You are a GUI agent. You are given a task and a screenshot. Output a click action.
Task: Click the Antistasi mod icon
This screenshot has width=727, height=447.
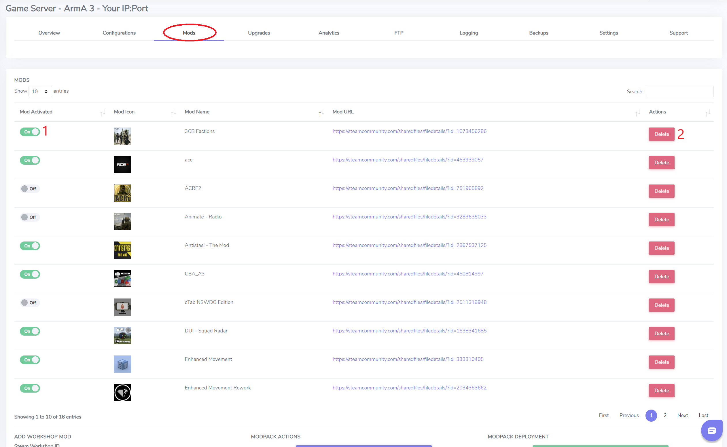(122, 250)
